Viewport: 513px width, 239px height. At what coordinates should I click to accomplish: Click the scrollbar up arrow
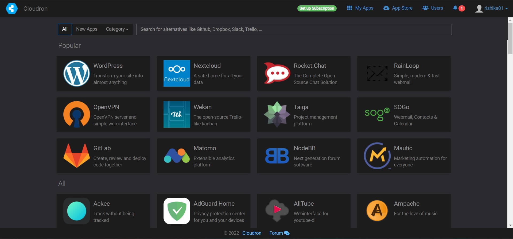(x=510, y=20)
